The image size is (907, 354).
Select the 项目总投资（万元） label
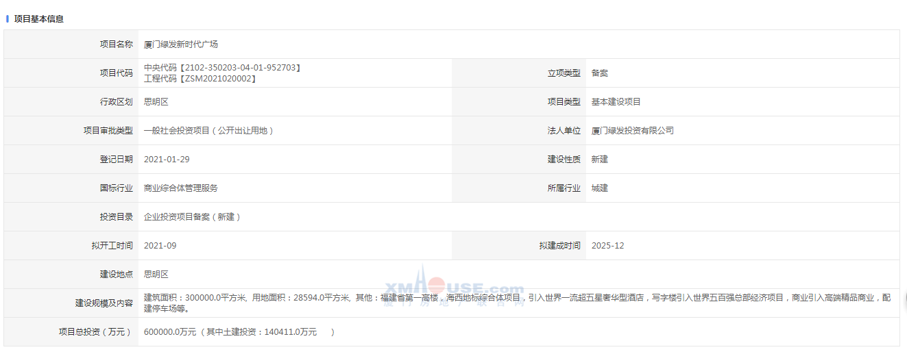95,331
